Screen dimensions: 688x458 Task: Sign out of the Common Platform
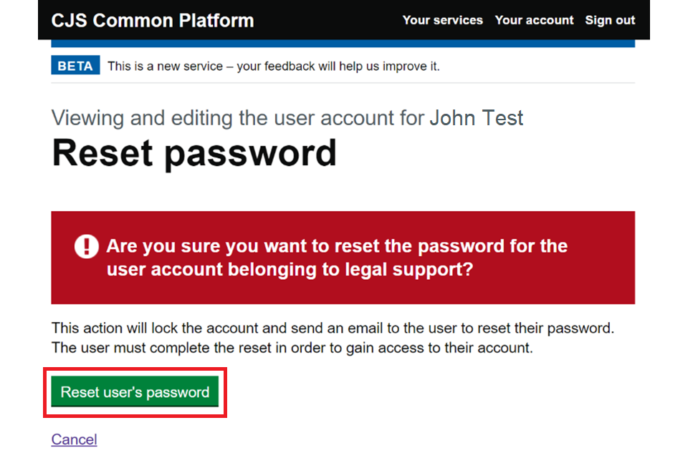(610, 20)
